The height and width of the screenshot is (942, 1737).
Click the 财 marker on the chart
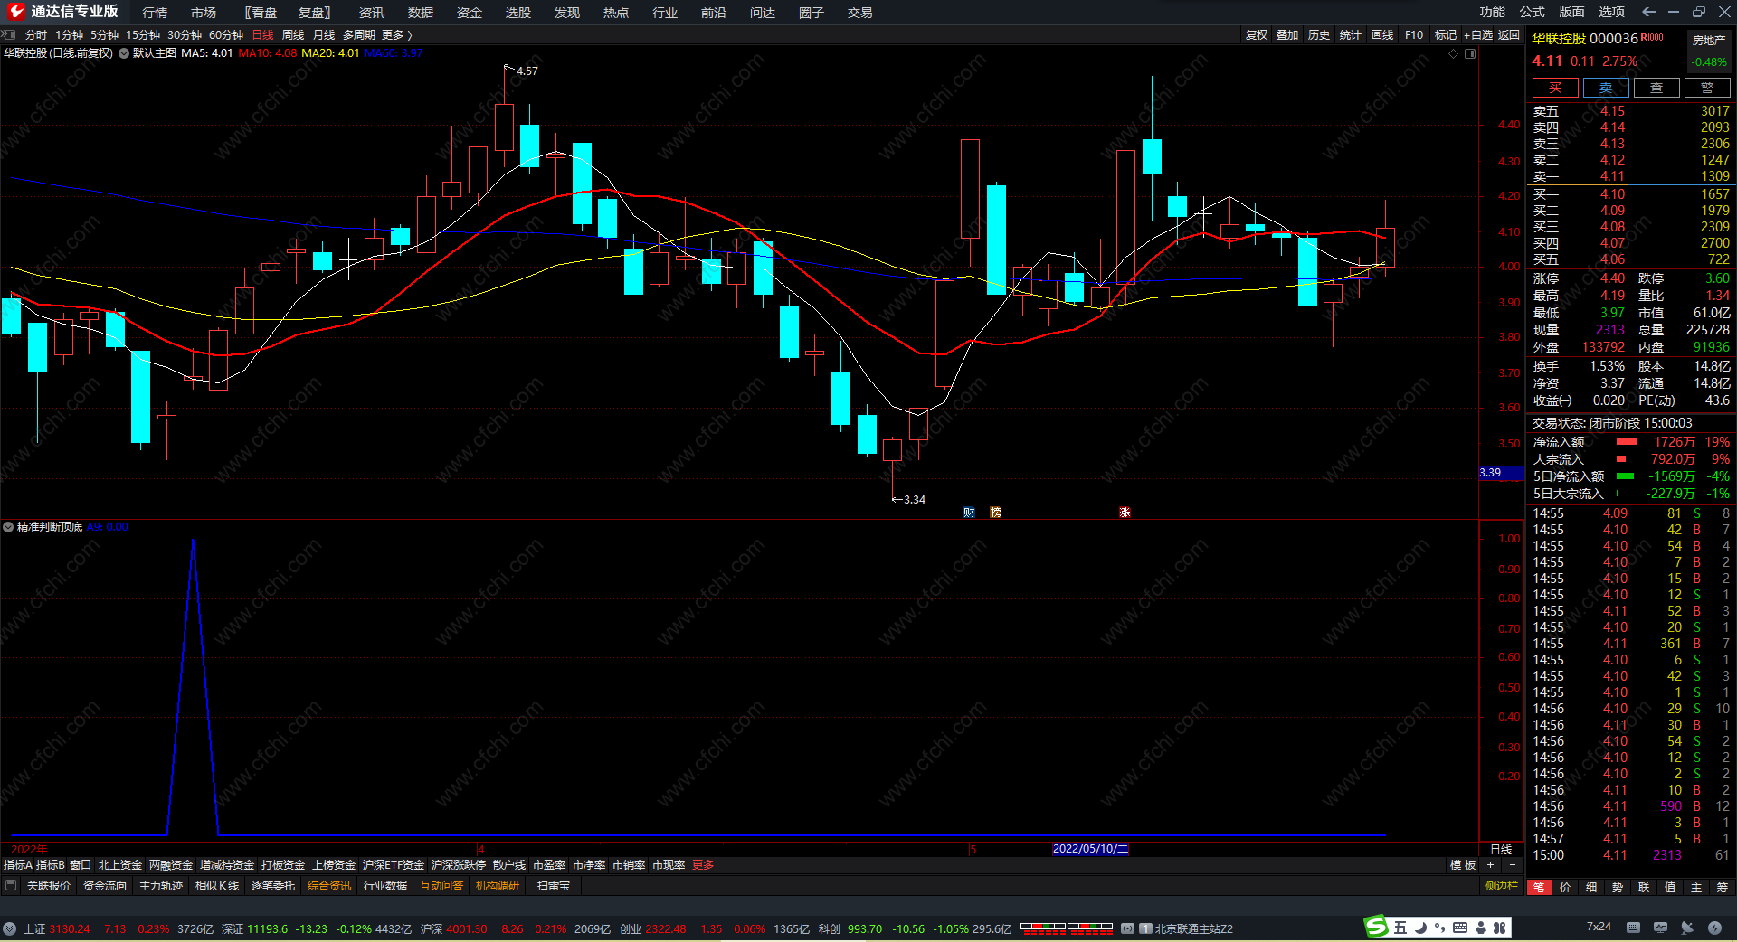[x=969, y=513]
